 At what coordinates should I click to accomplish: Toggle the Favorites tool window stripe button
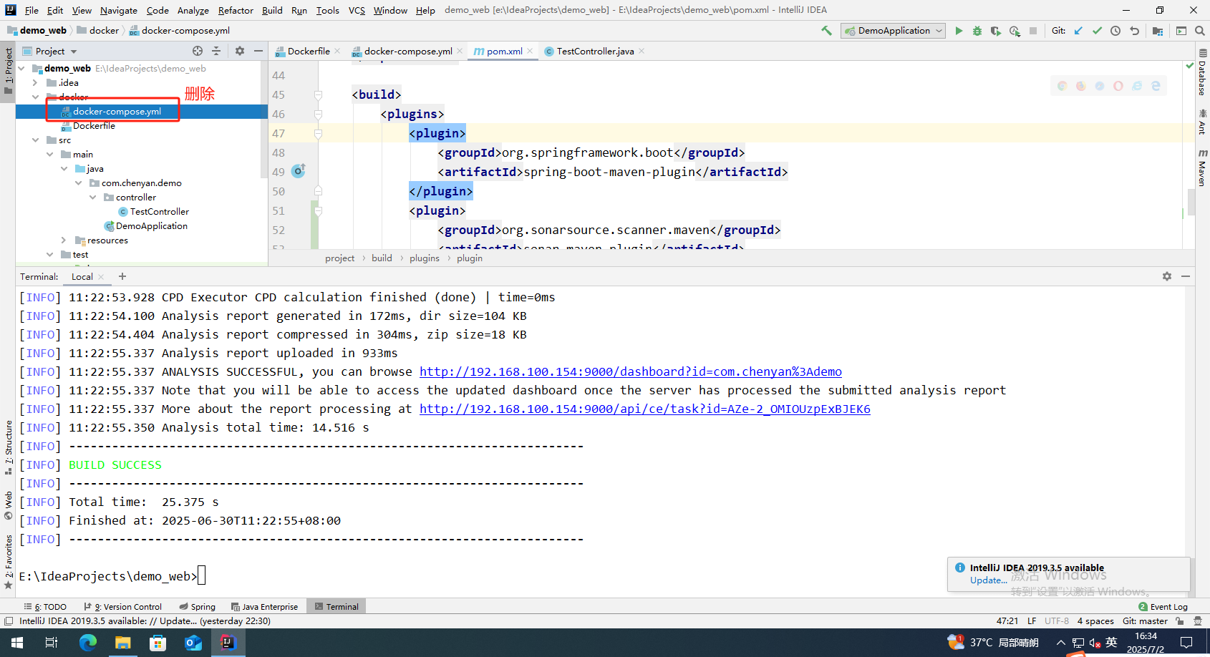click(x=9, y=562)
